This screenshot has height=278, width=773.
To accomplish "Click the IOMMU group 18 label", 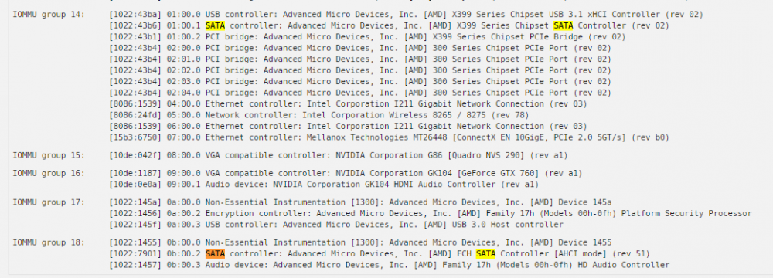I will (49, 242).
